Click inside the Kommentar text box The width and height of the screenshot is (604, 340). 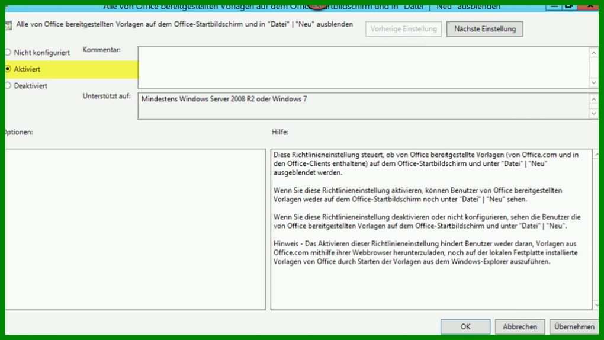click(363, 68)
